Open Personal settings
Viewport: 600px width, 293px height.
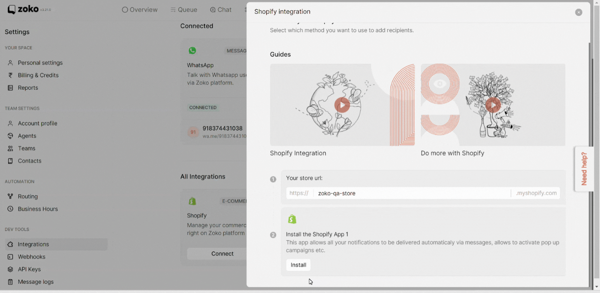pyautogui.click(x=40, y=63)
